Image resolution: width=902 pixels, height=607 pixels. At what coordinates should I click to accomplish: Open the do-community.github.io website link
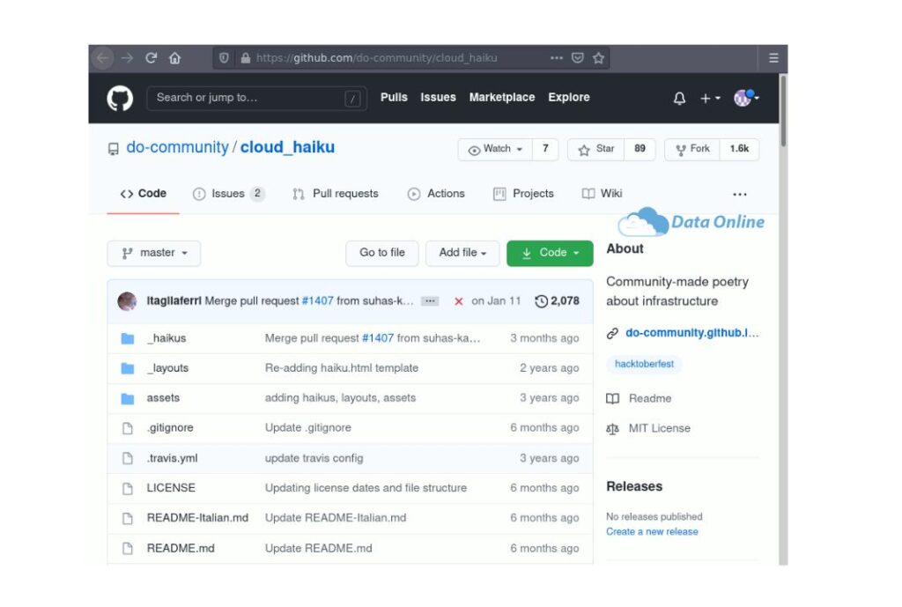point(692,333)
